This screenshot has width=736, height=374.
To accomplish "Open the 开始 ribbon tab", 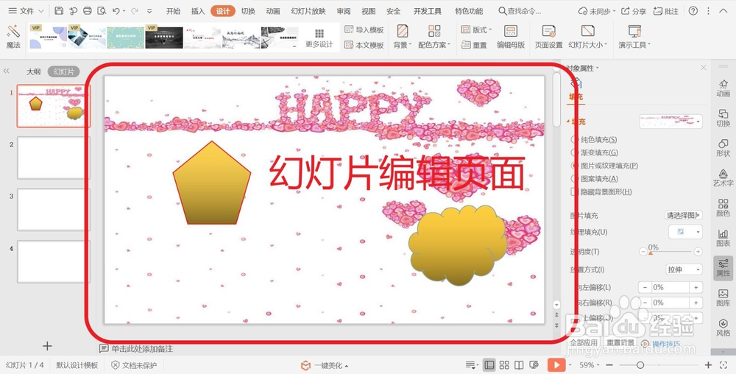I will [x=173, y=11].
